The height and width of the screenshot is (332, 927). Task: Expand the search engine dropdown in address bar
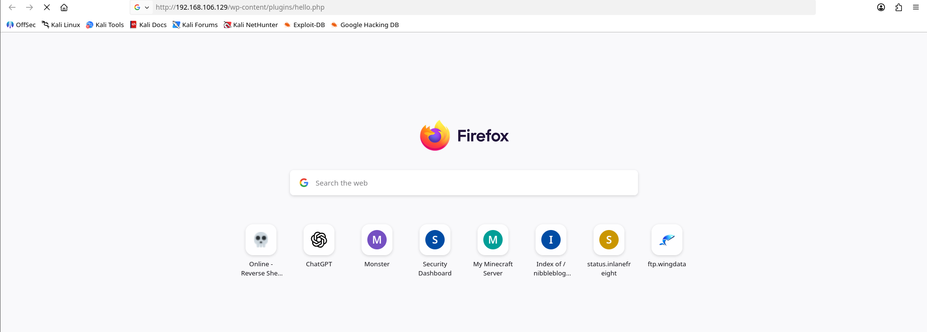pos(142,7)
